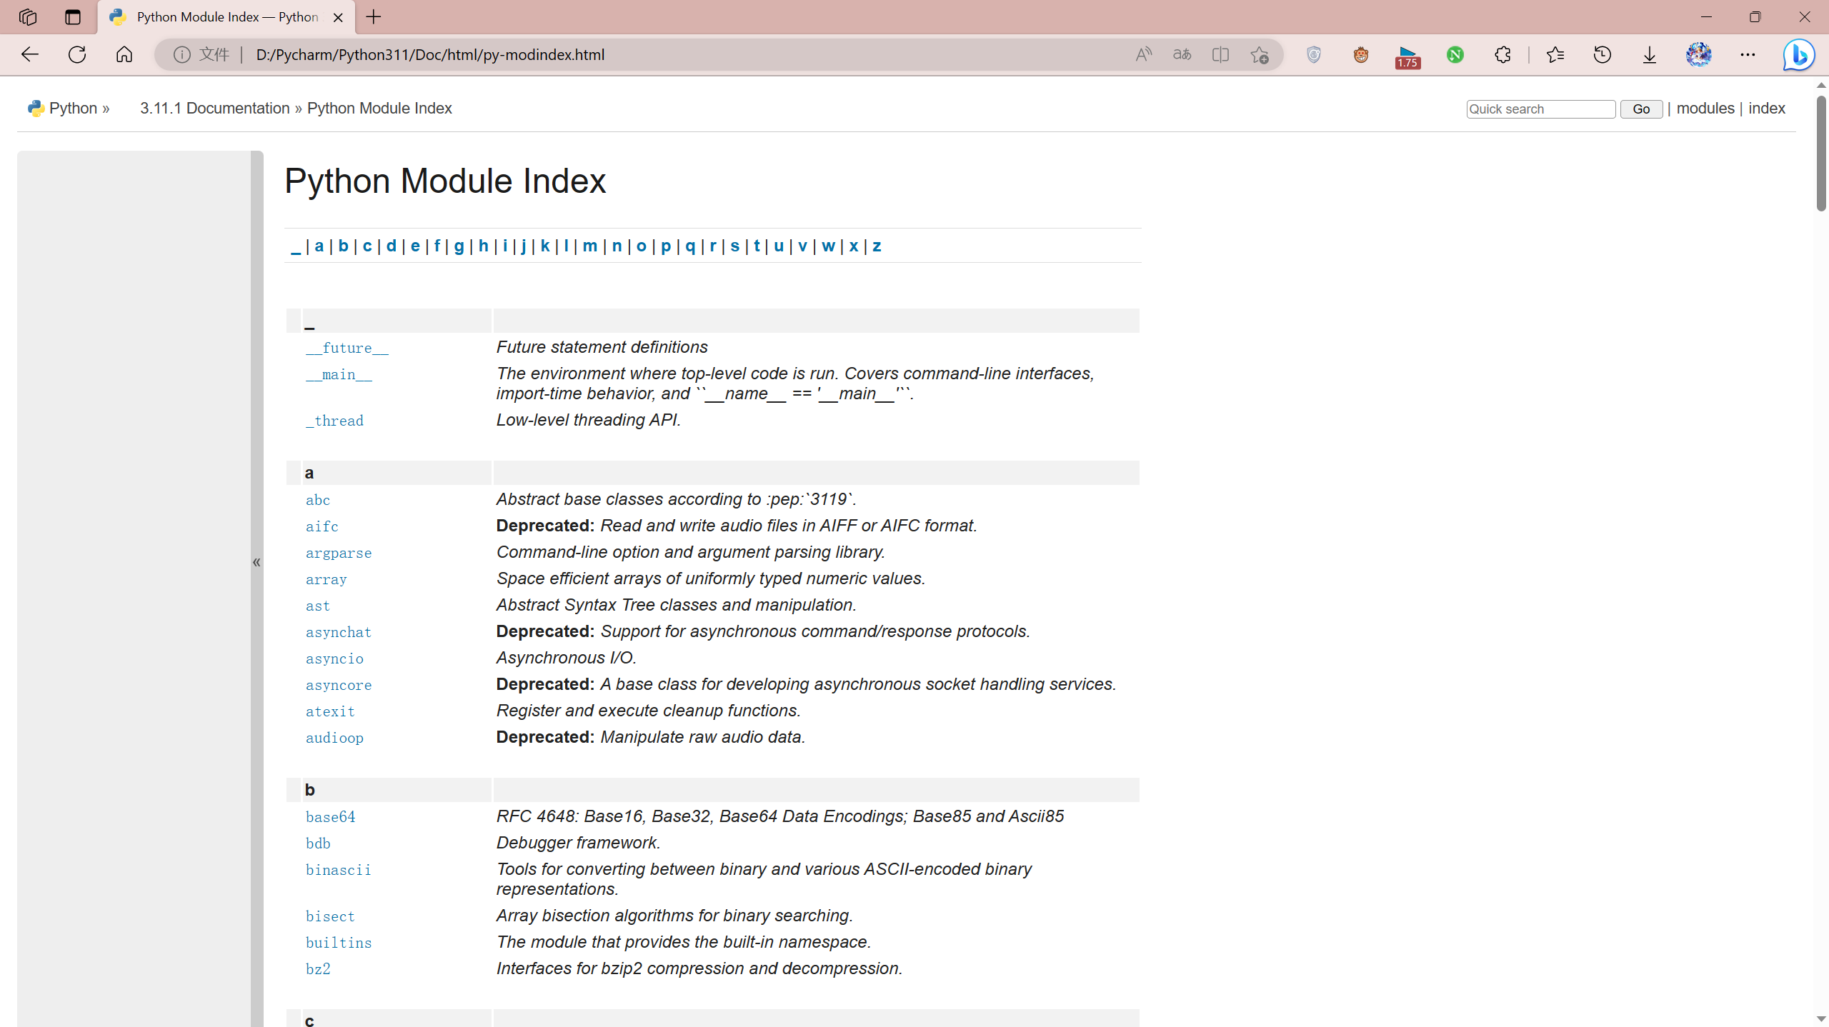The height and width of the screenshot is (1027, 1829).
Task: Open the monkey face extension icon
Action: (1360, 54)
